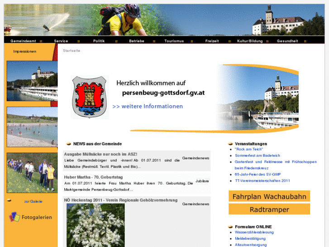Screen dimensions: 329x247
Task: Click the Startseite breadcrumb
Action: pyautogui.click(x=72, y=51)
